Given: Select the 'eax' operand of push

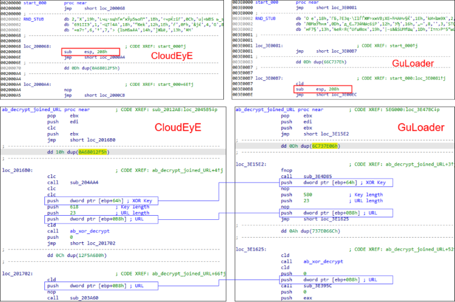Looking at the screenshot, I should click(308, 298).
